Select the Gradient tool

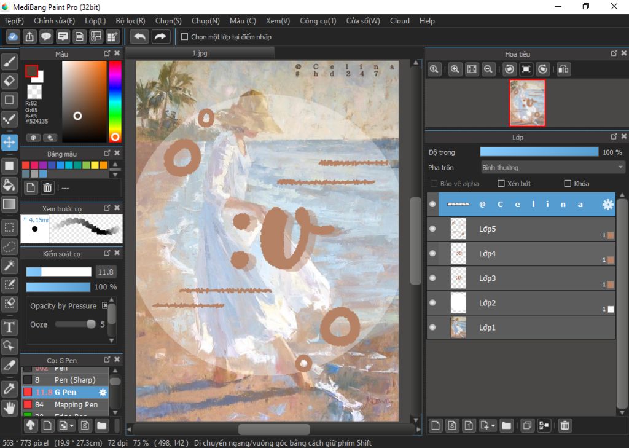(x=9, y=204)
